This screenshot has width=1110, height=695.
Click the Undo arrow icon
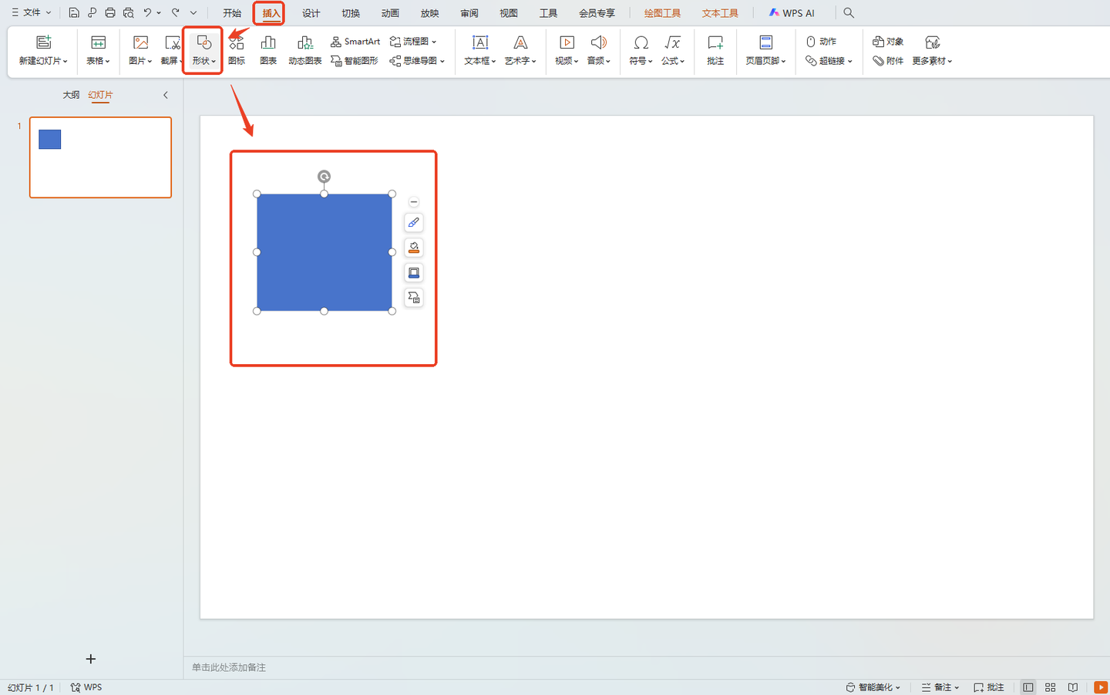click(147, 12)
